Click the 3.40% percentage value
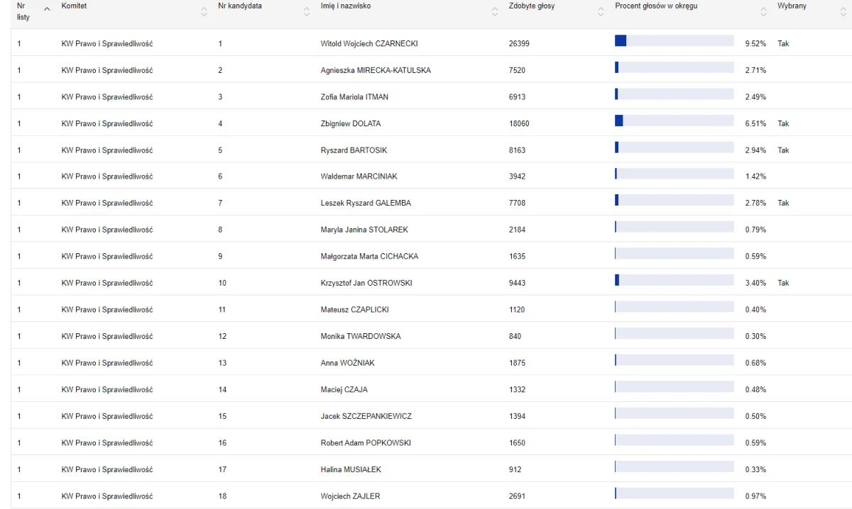 click(x=755, y=283)
